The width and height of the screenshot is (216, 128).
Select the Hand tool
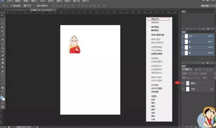click(x=3, y=88)
